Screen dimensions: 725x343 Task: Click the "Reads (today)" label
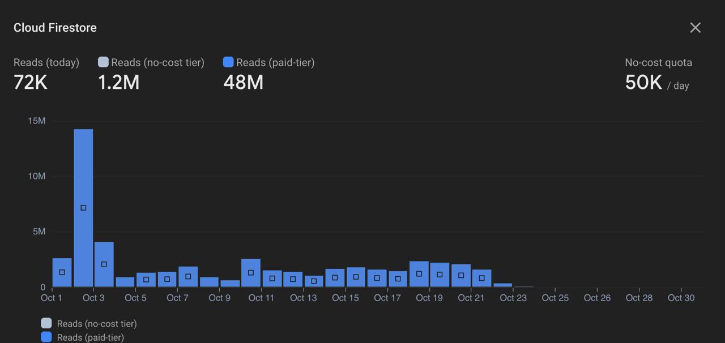46,62
